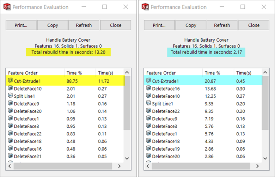Click SolidWorks logo in left window title bar
The image size is (275, 177).
tap(7, 7)
